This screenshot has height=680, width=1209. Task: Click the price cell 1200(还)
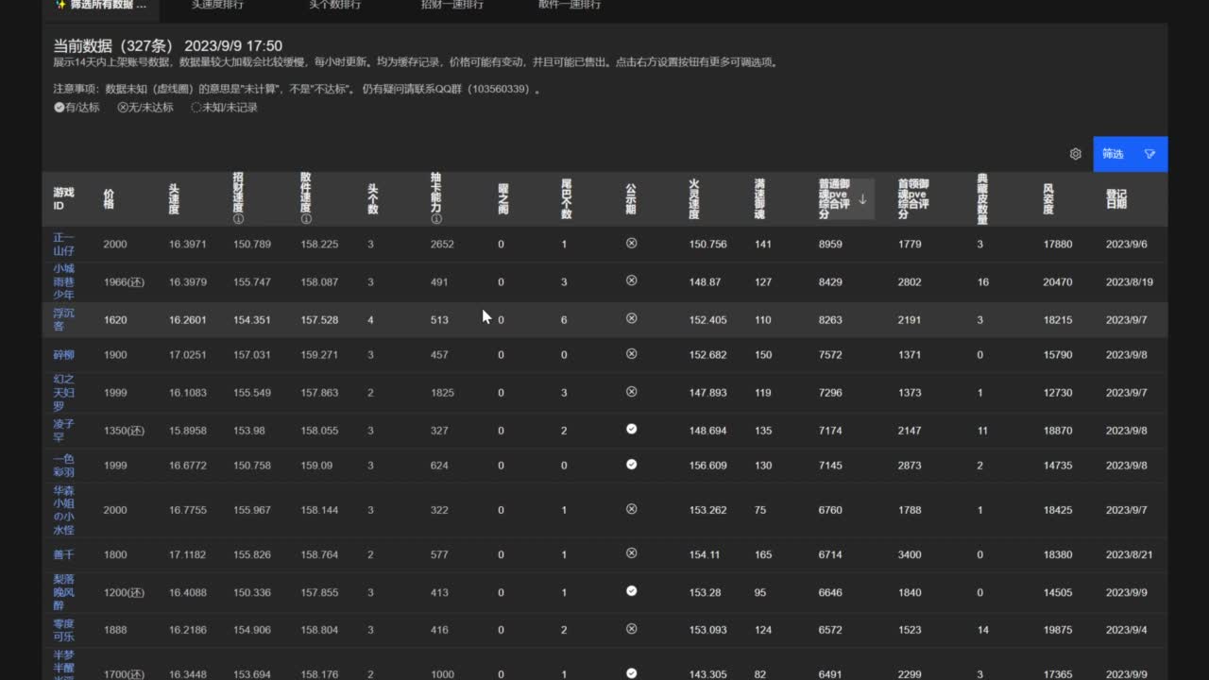point(124,593)
